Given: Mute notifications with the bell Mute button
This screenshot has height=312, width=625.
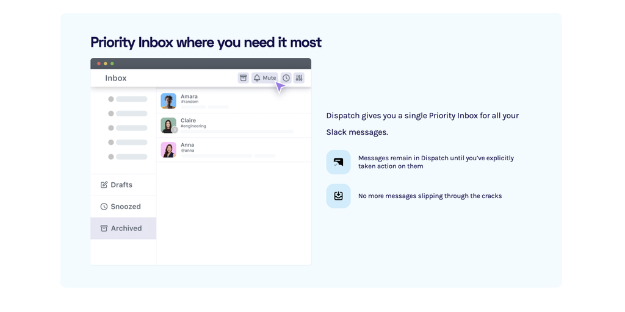Looking at the screenshot, I should point(265,78).
